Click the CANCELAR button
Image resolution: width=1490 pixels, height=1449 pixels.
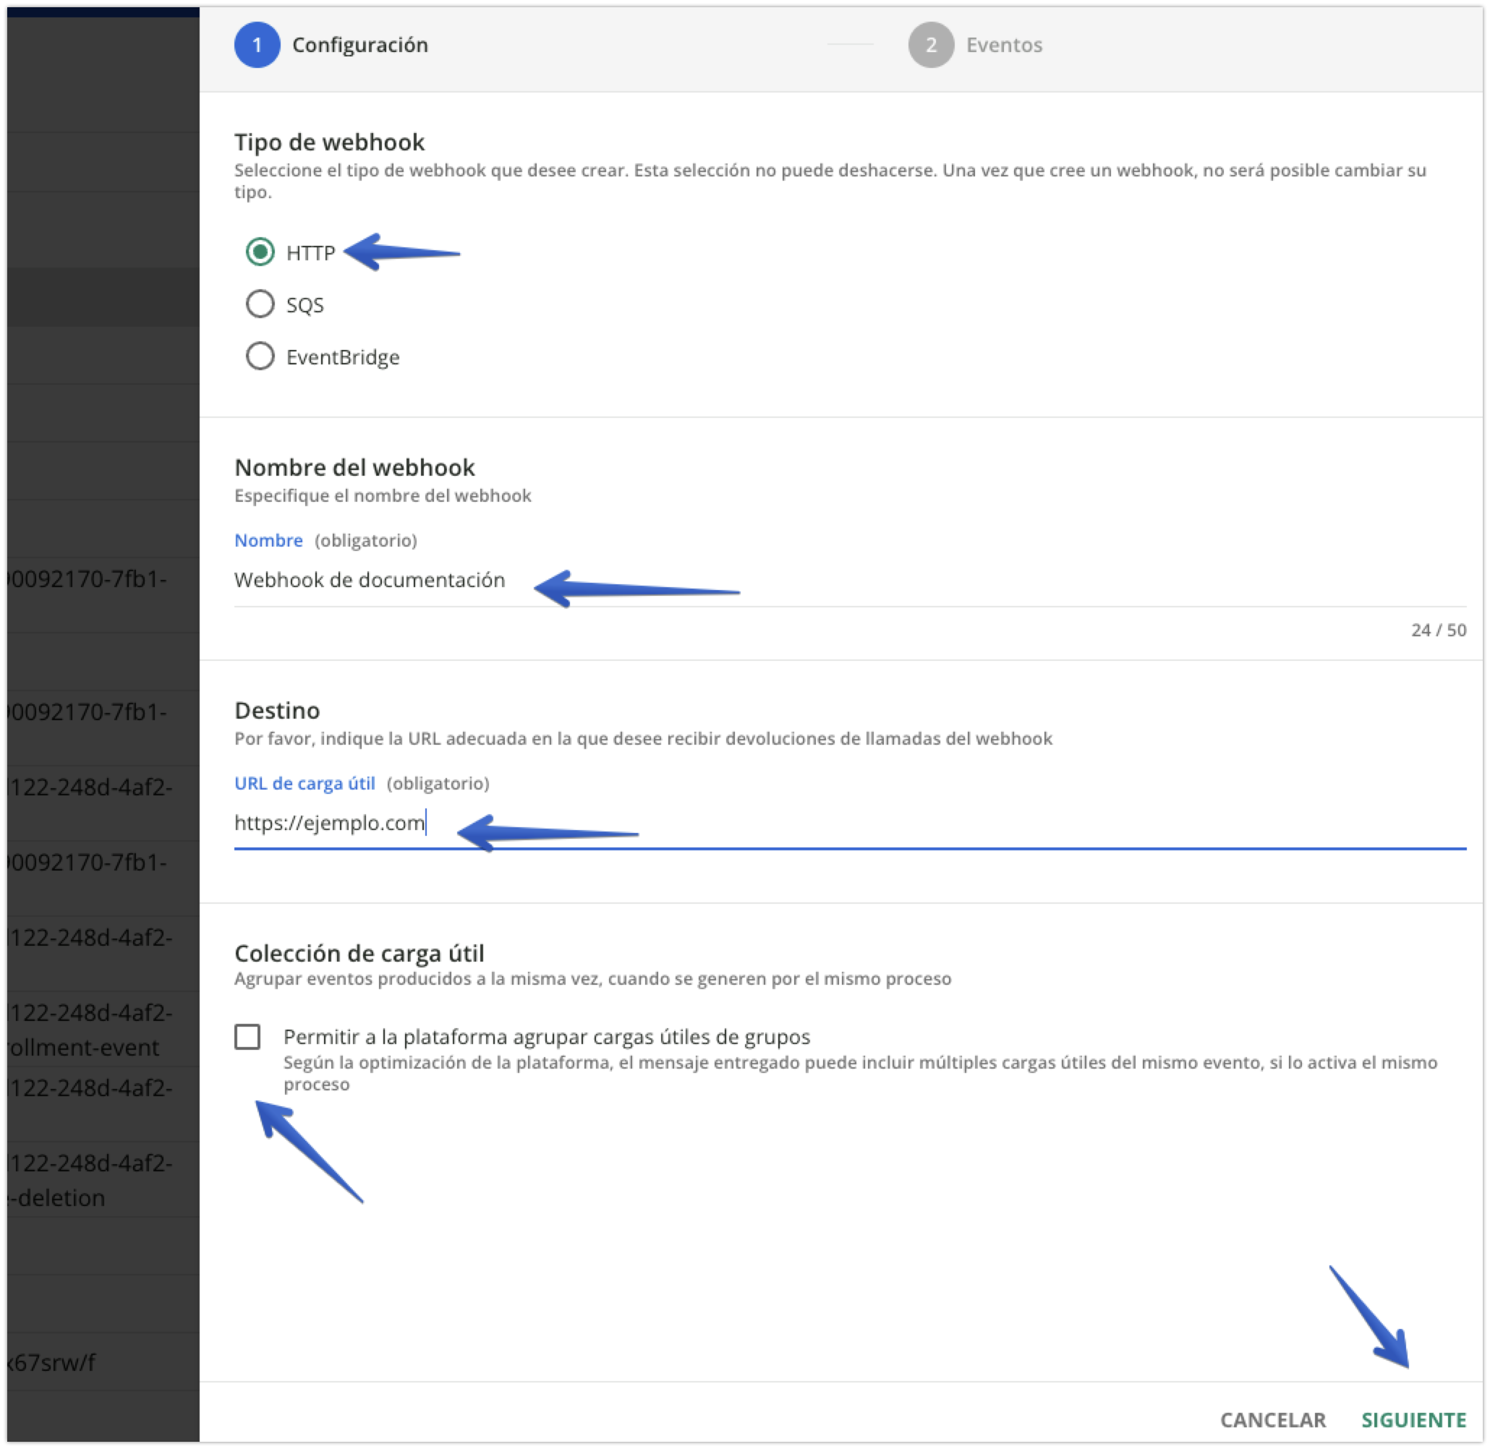pos(1272,1420)
